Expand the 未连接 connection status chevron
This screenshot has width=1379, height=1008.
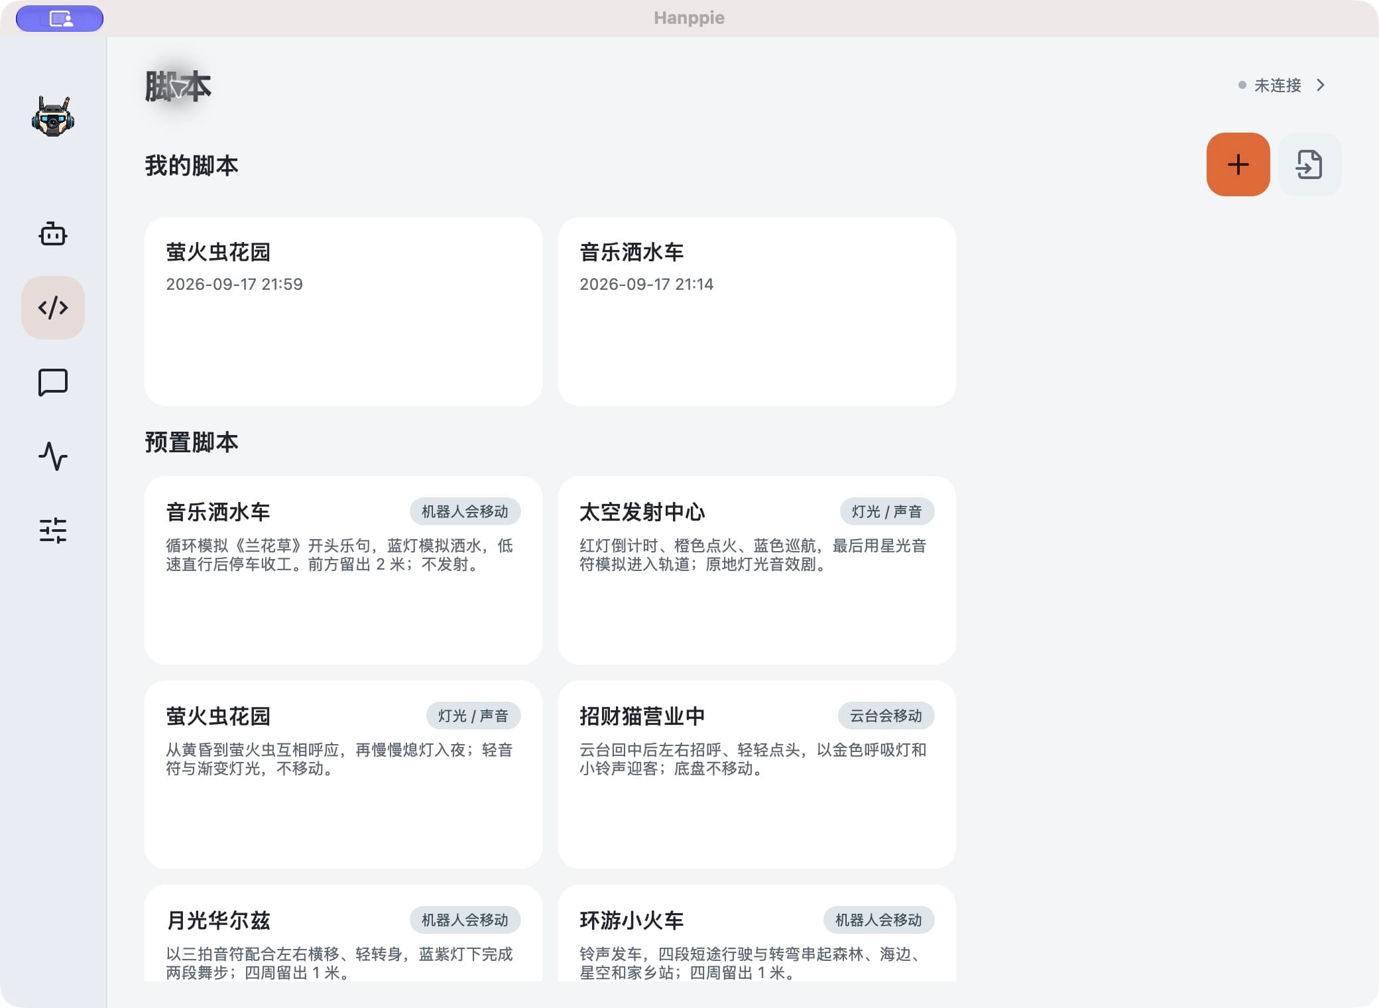(1321, 85)
